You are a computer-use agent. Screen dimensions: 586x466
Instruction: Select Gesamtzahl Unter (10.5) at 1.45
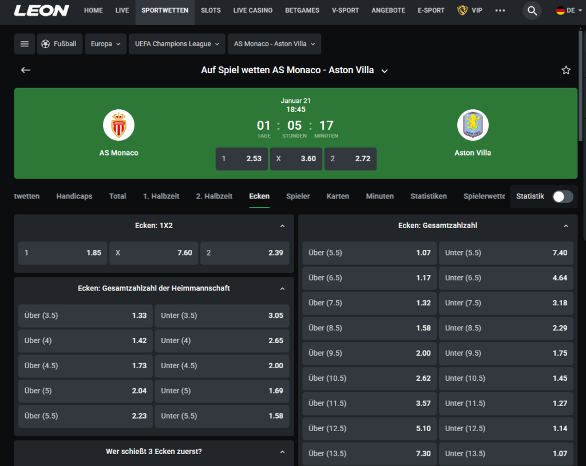[x=506, y=379]
